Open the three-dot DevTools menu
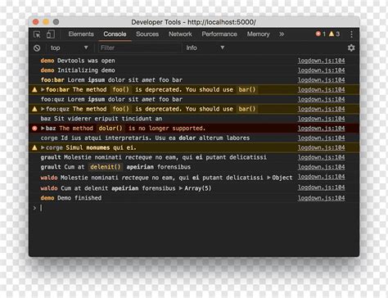 [351, 34]
